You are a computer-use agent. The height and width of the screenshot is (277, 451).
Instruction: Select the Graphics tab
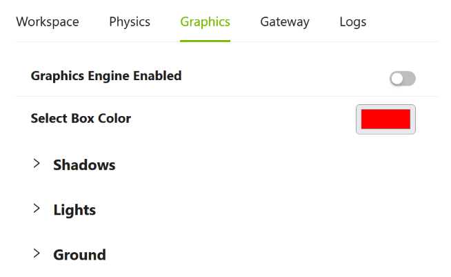pyautogui.click(x=205, y=21)
